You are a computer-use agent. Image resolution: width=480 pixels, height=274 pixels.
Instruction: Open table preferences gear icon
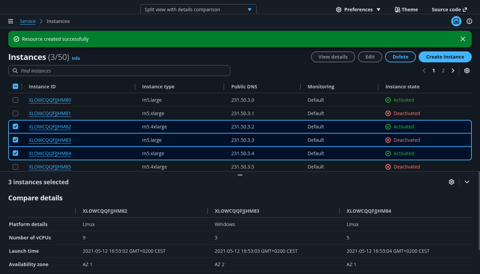467,71
